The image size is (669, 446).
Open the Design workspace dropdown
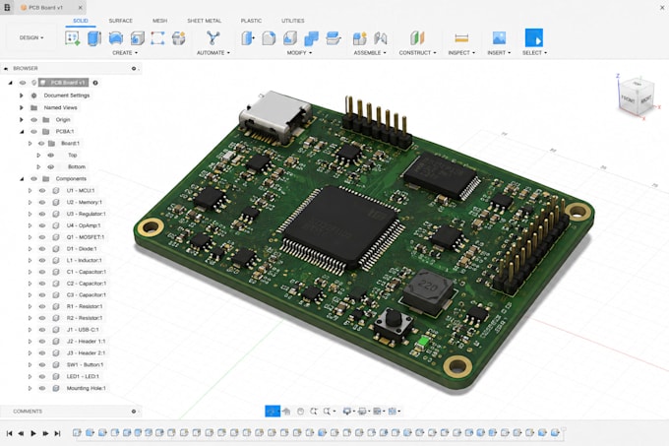tap(31, 37)
